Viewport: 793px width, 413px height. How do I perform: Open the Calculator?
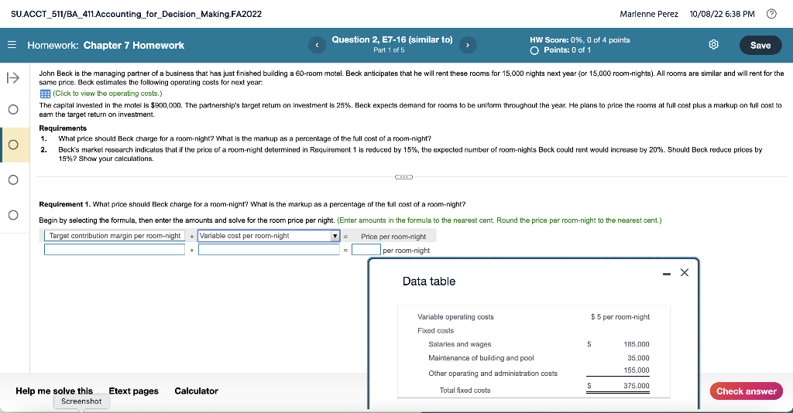click(196, 391)
